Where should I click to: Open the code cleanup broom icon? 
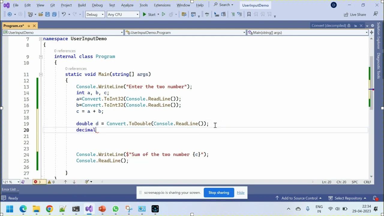click(87, 182)
